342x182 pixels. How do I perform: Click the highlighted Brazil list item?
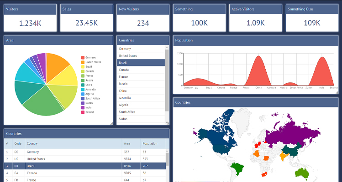pyautogui.click(x=141, y=63)
